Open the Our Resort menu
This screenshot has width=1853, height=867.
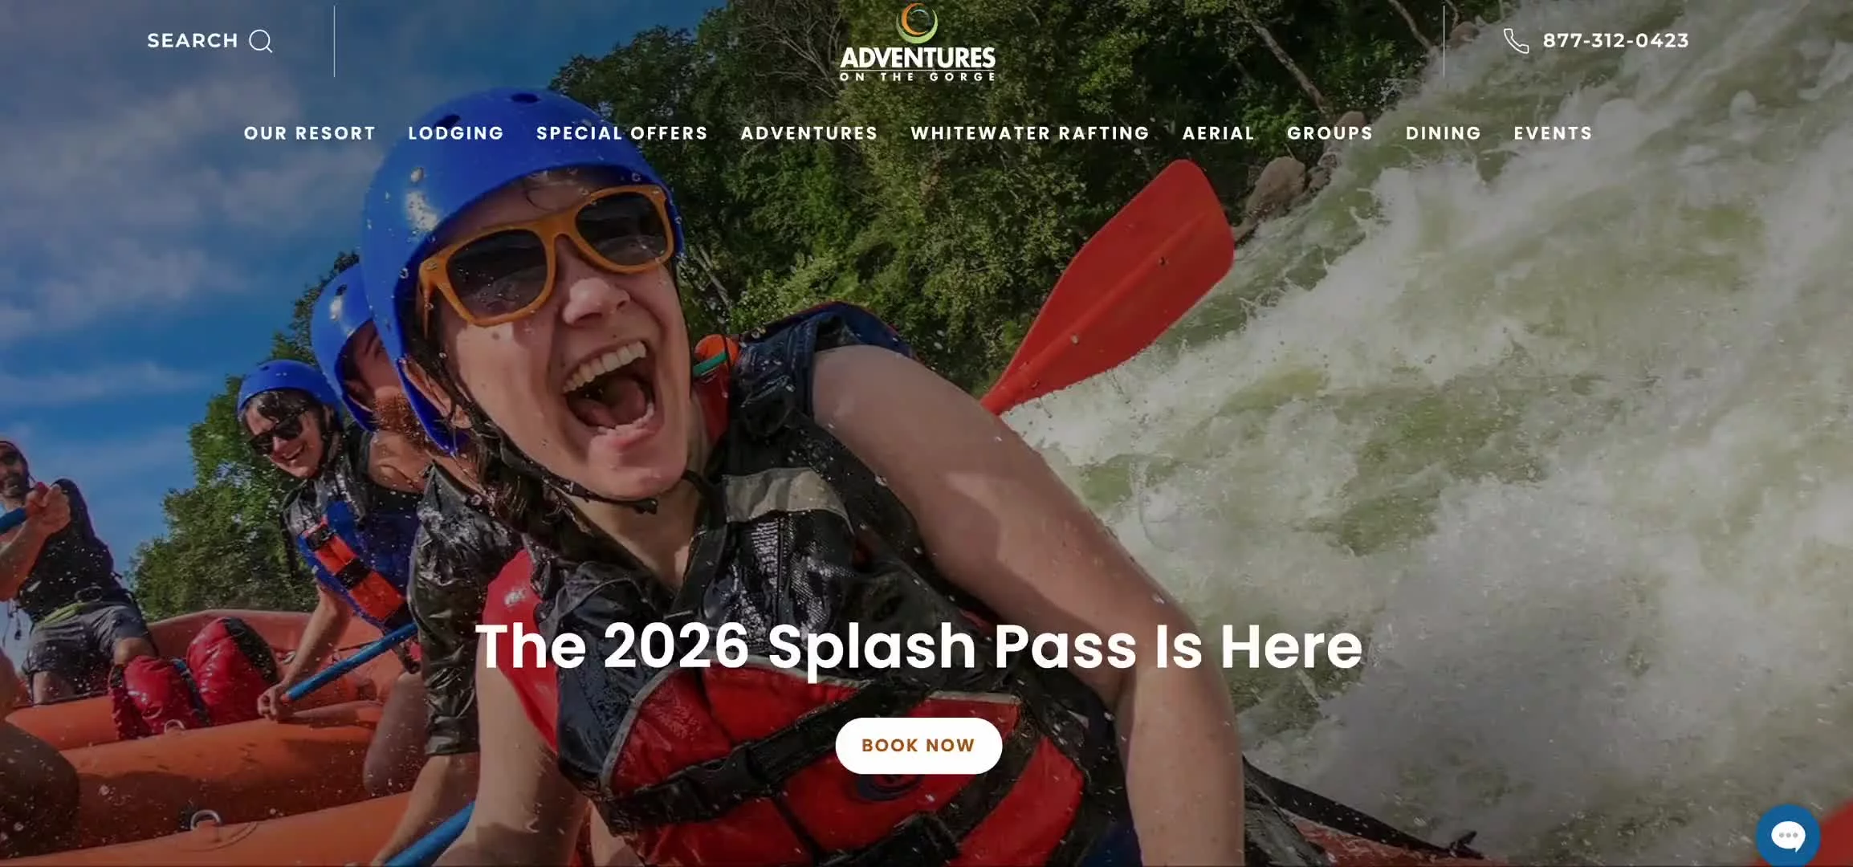(310, 133)
